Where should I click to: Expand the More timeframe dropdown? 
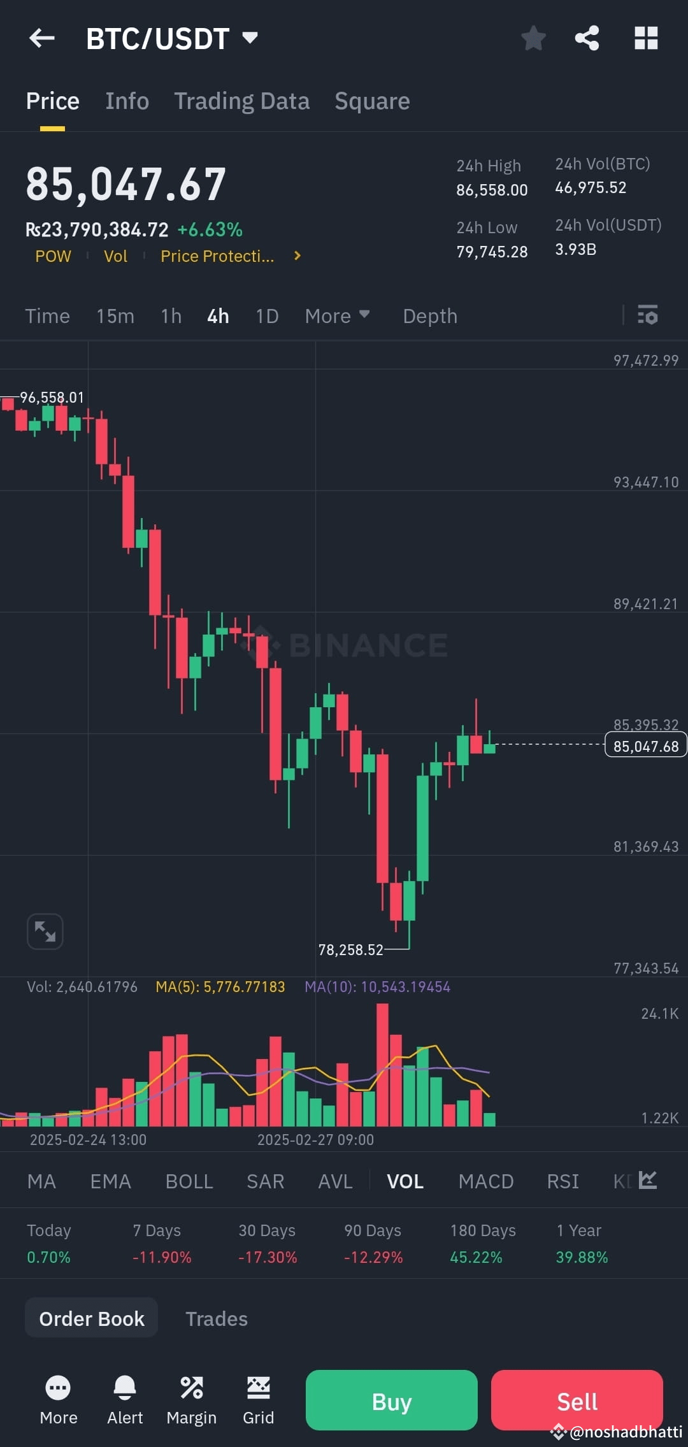pyautogui.click(x=337, y=315)
